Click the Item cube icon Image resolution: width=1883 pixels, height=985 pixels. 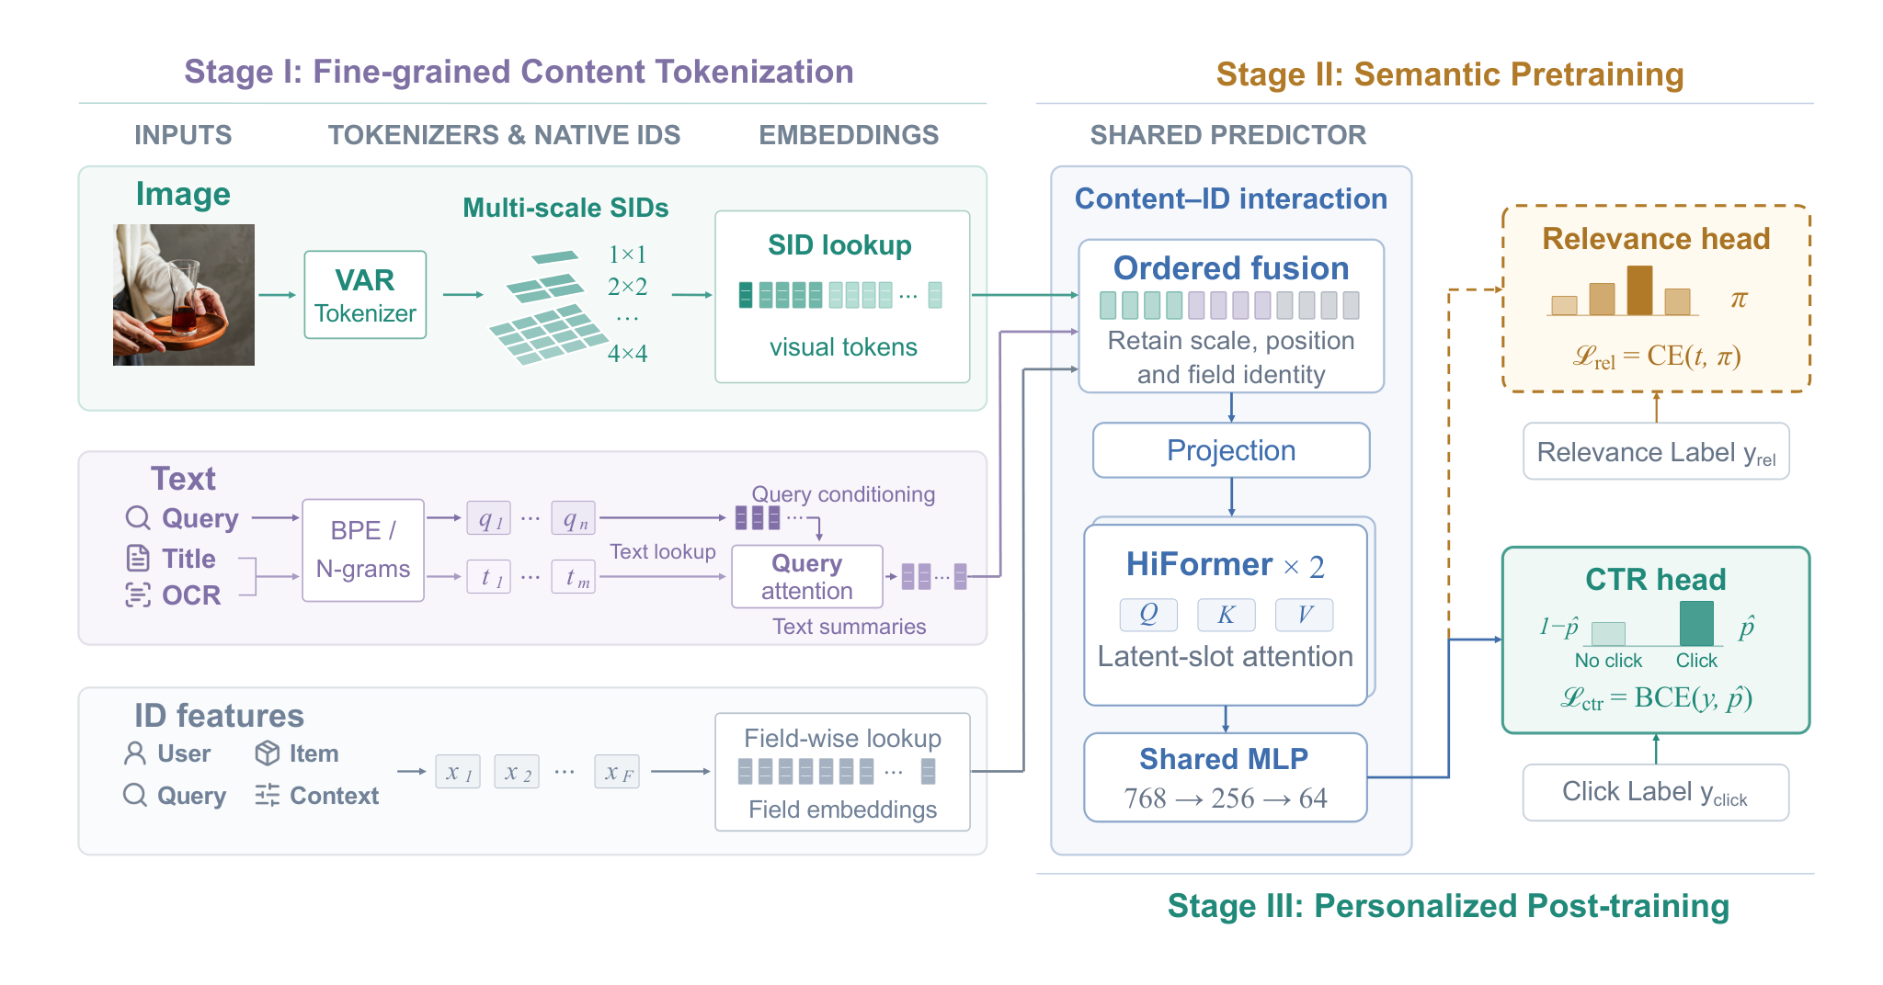coord(268,753)
